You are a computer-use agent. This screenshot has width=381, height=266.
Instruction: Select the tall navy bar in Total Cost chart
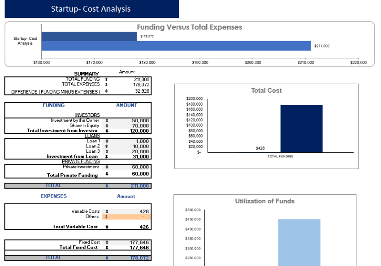pos(301,129)
